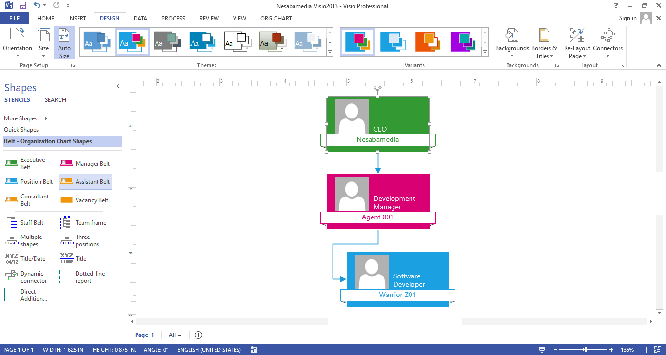Click the zoom slider in status bar
The image size is (666, 355).
(586, 350)
